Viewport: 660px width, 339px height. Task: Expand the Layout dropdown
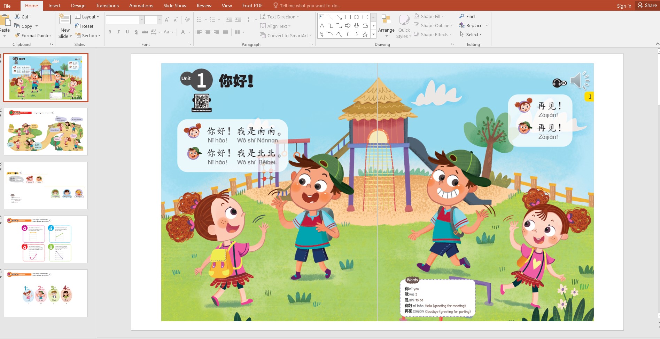click(x=87, y=16)
